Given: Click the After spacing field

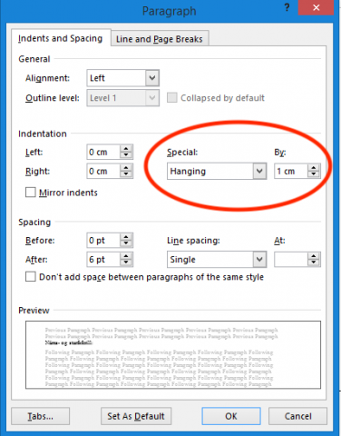Looking at the screenshot, I should pyautogui.click(x=103, y=260).
